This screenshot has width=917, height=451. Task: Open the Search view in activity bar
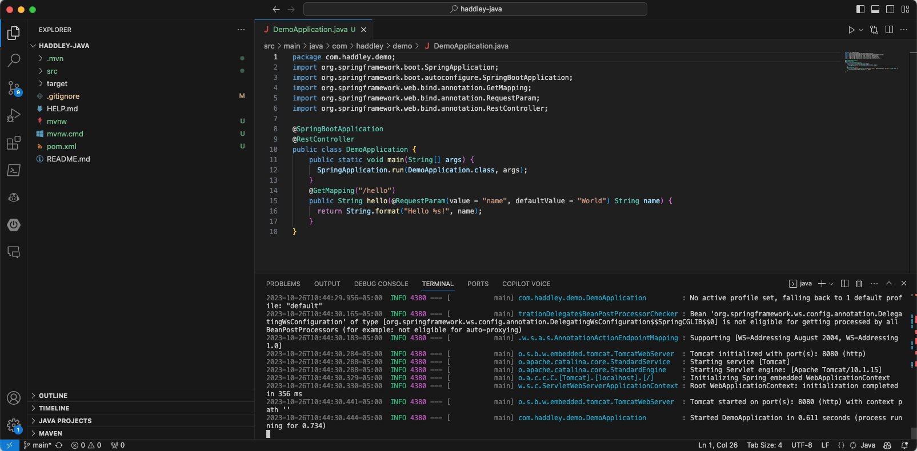(14, 60)
